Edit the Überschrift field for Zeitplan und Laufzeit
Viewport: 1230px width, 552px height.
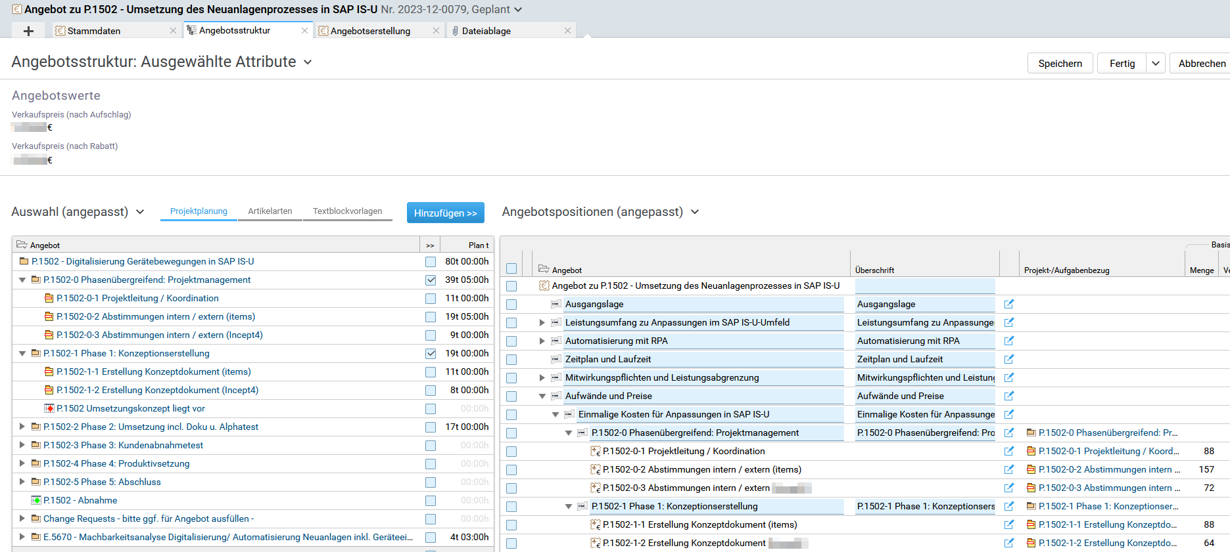pyautogui.click(x=925, y=359)
